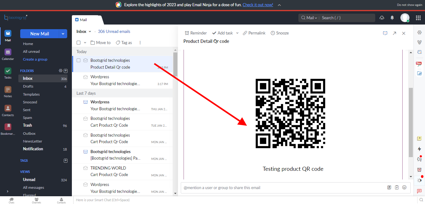Click the Smart Chat input bar

(244, 200)
